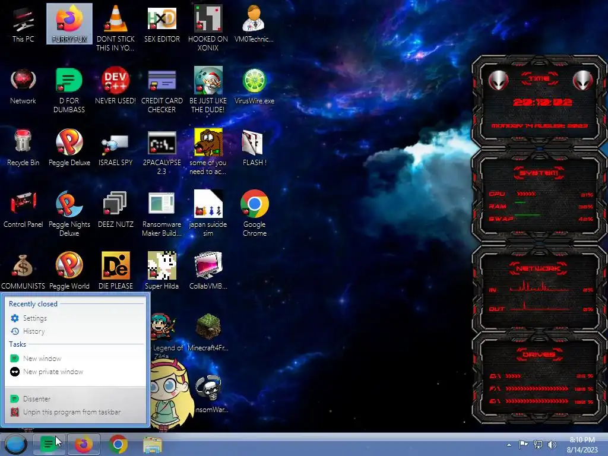Image resolution: width=608 pixels, height=456 pixels.
Task: Launch Peggle Deluxe shortcut
Action: 69,148
